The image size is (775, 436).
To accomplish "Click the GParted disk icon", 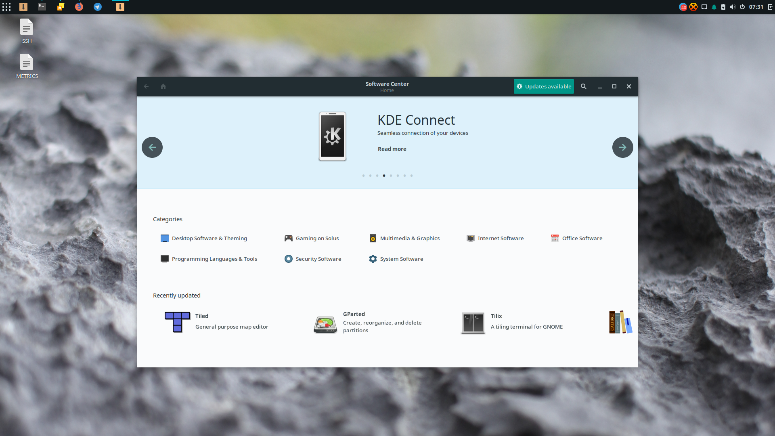I will [325, 324].
